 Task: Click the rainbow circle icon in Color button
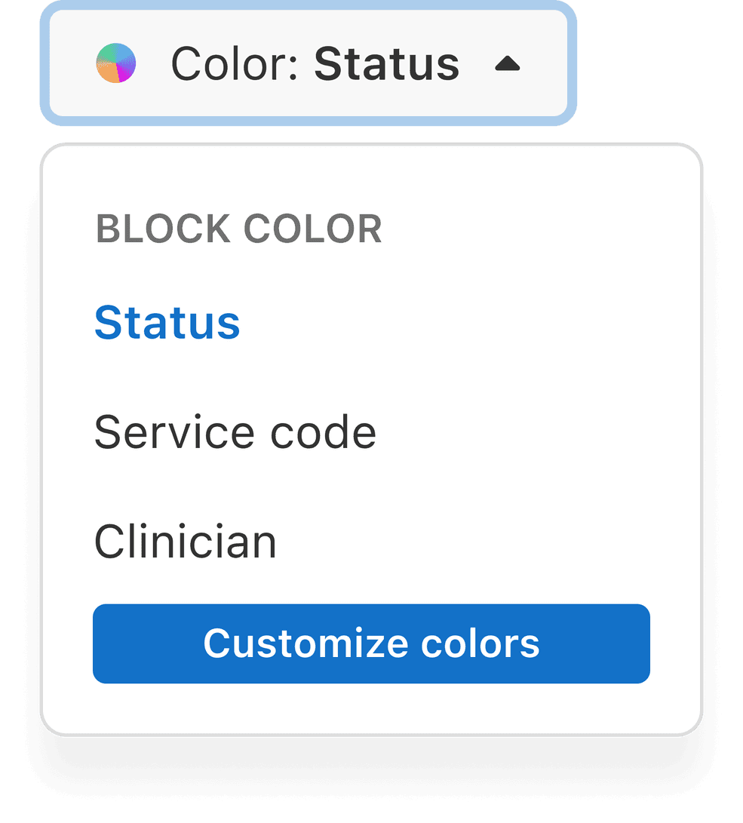coord(116,63)
